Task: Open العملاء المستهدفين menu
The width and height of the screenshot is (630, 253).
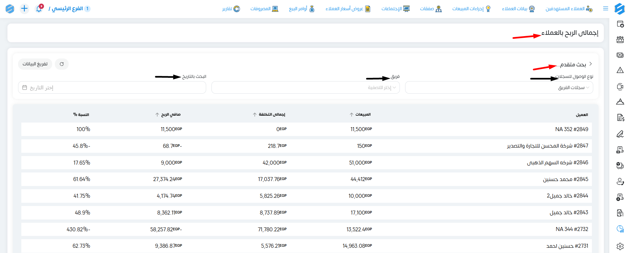Action: pos(569,9)
